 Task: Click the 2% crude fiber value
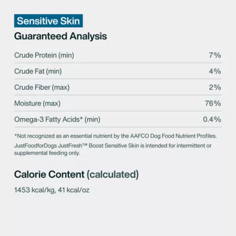tap(215, 87)
